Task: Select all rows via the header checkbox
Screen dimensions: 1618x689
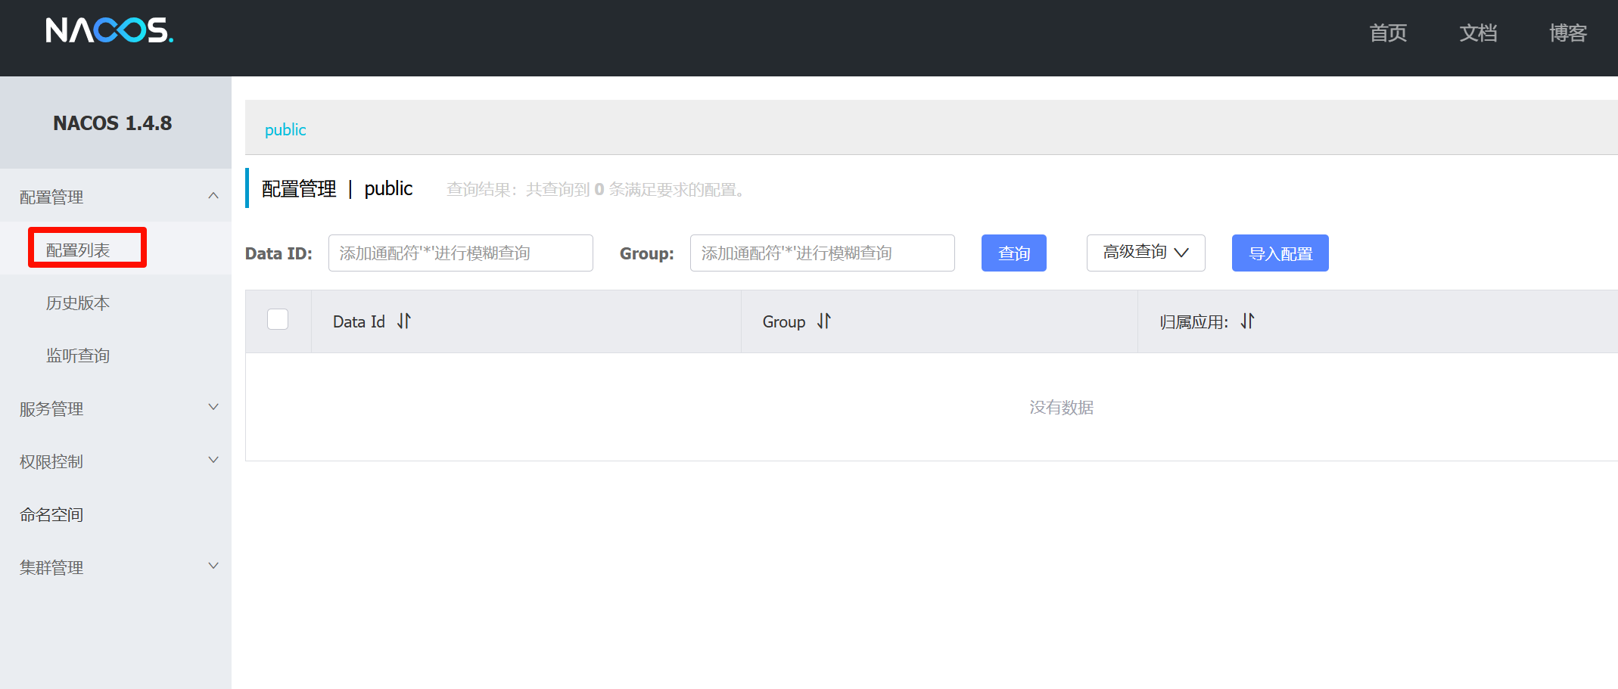Action: pos(278,319)
